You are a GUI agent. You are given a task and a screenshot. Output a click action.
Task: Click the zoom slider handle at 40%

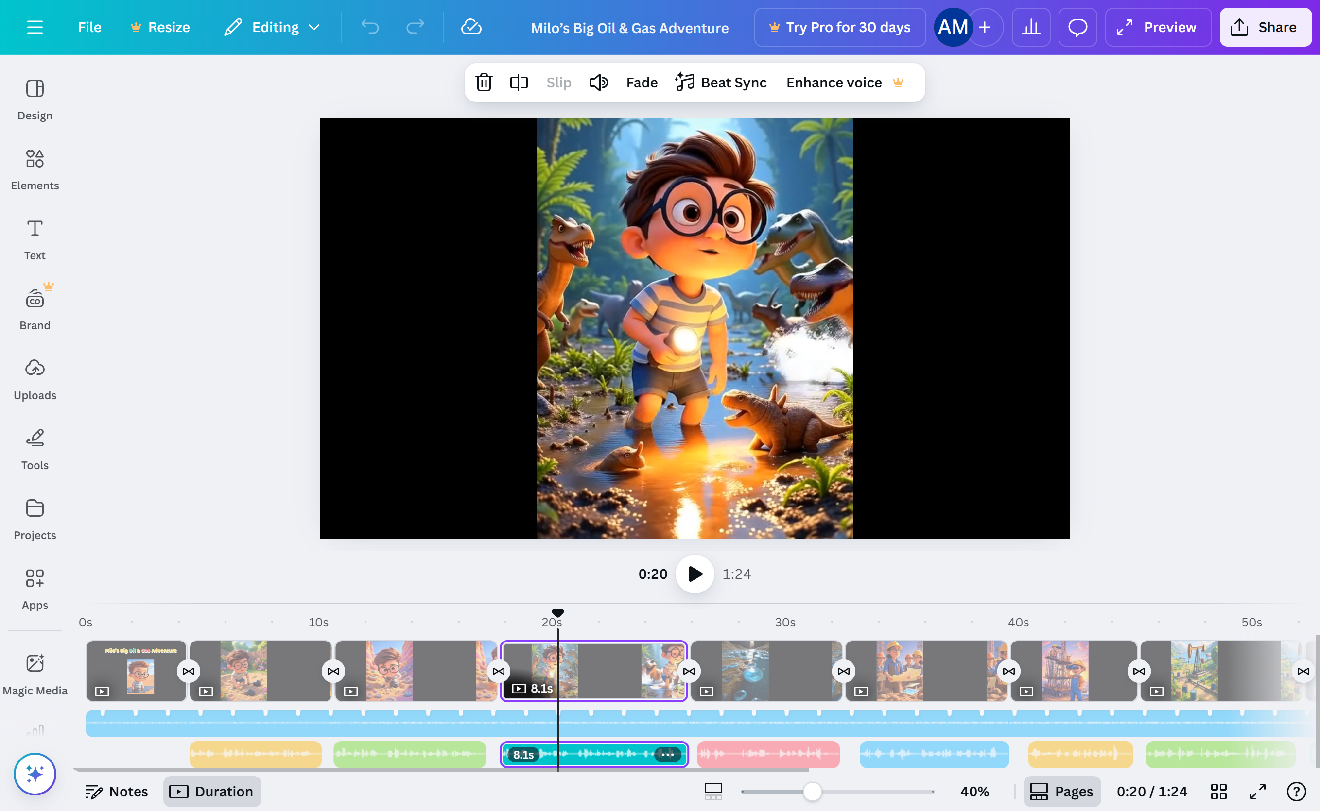pyautogui.click(x=812, y=791)
